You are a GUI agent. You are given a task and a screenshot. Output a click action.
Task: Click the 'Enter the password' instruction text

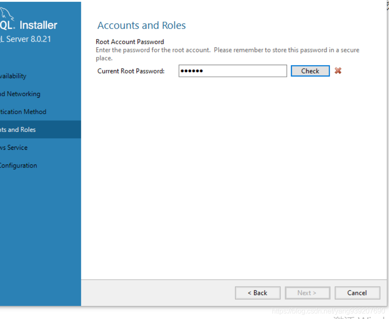coord(228,54)
